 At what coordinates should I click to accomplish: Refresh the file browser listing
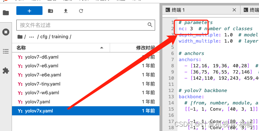click(x=81, y=11)
